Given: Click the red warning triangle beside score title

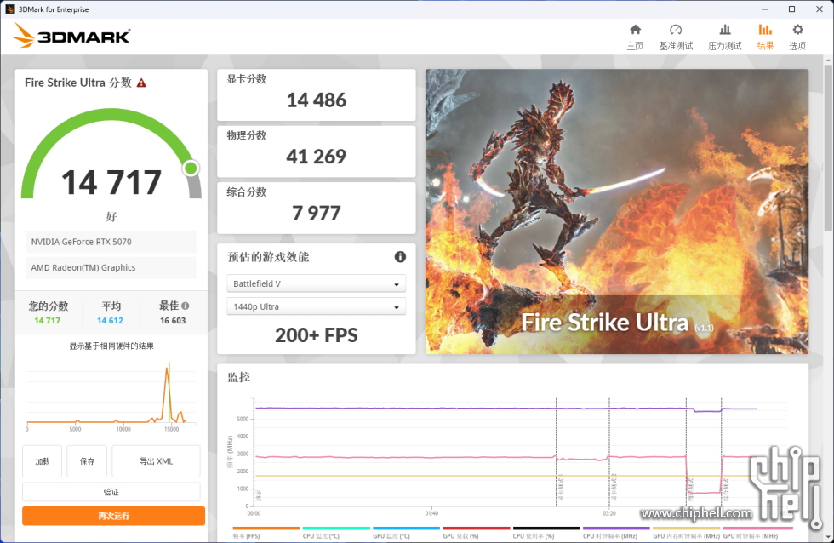Looking at the screenshot, I should click(141, 83).
